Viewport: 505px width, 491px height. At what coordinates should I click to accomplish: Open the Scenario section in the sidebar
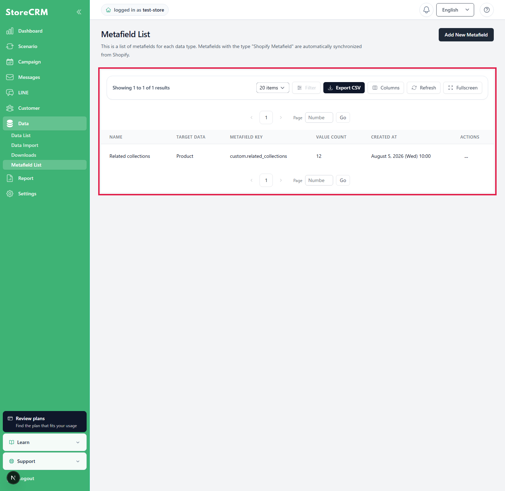tap(45, 46)
